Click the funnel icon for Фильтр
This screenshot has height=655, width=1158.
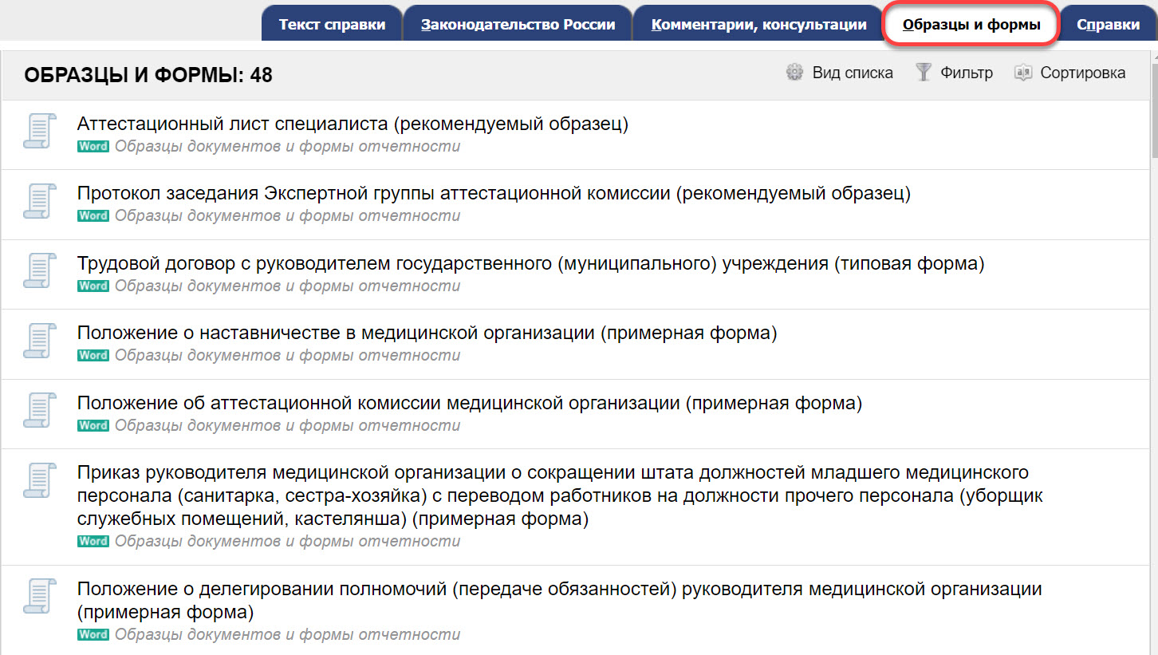click(x=924, y=73)
